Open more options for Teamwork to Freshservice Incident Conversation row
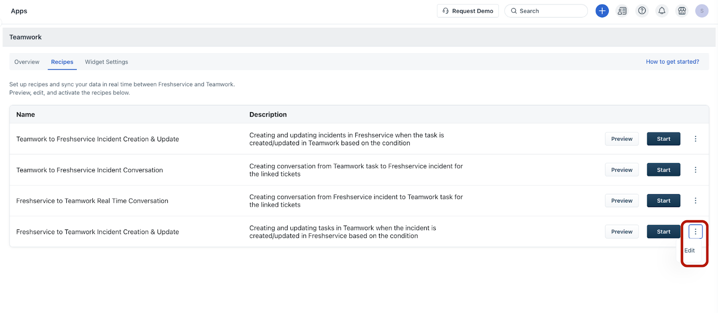The width and height of the screenshot is (718, 313). coord(696,170)
